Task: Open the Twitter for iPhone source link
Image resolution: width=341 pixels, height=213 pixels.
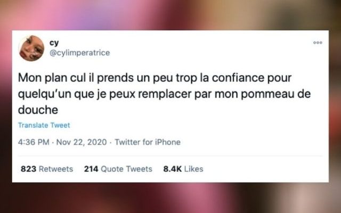Action: tap(148, 142)
